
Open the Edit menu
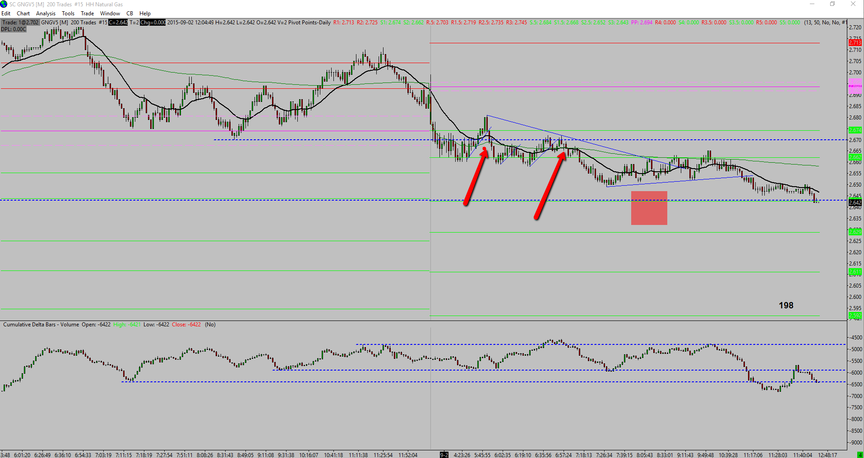click(x=6, y=14)
